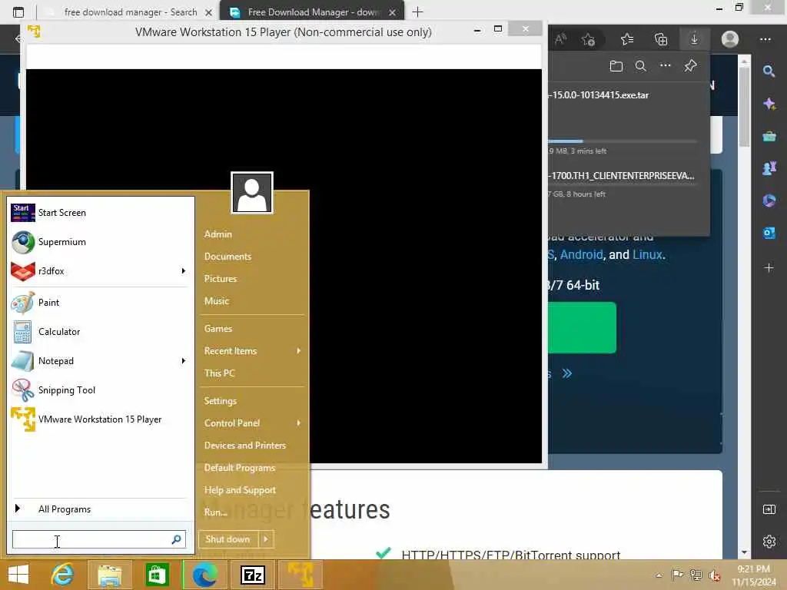Open Edge Settings and more menu
787x590 pixels.
(765, 39)
